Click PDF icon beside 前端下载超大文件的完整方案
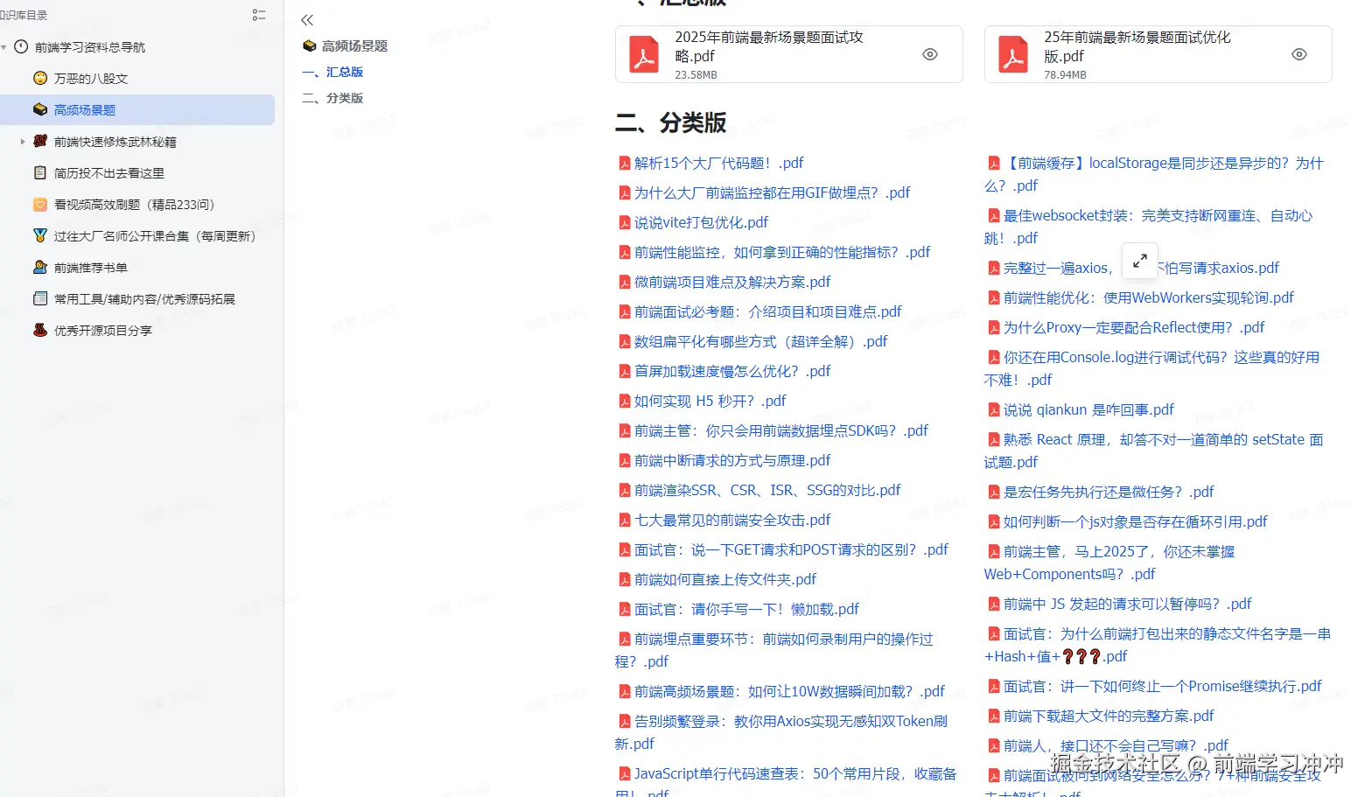Viewport: 1365px width, 797px height. [994, 716]
